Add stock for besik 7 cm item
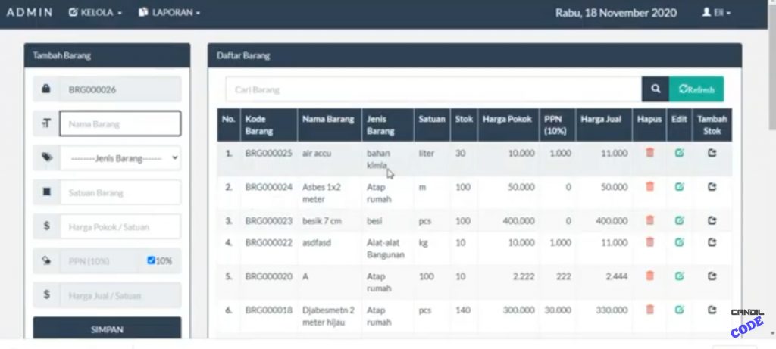Viewport: 776px width, 349px height. click(x=712, y=220)
